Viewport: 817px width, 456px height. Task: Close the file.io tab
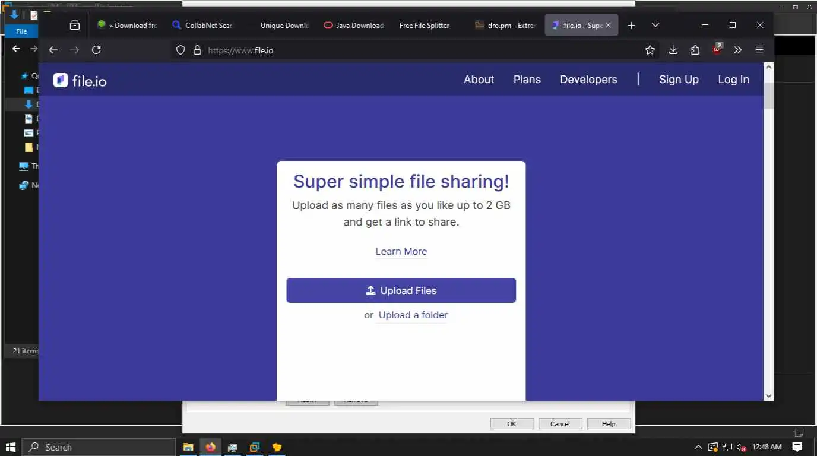click(608, 26)
